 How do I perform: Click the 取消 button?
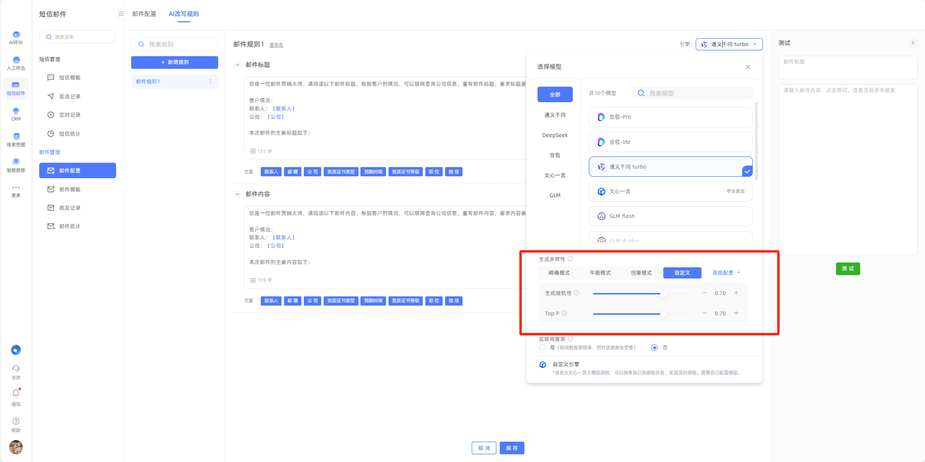tap(484, 448)
